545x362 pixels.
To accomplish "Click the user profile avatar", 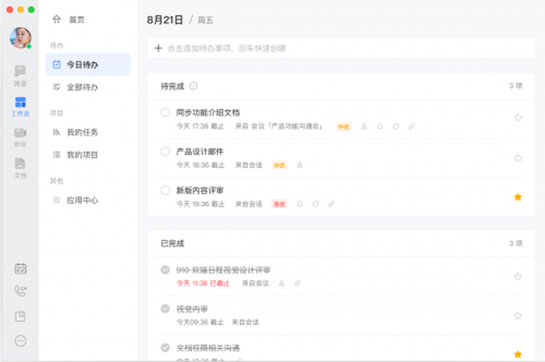I will [x=20, y=37].
